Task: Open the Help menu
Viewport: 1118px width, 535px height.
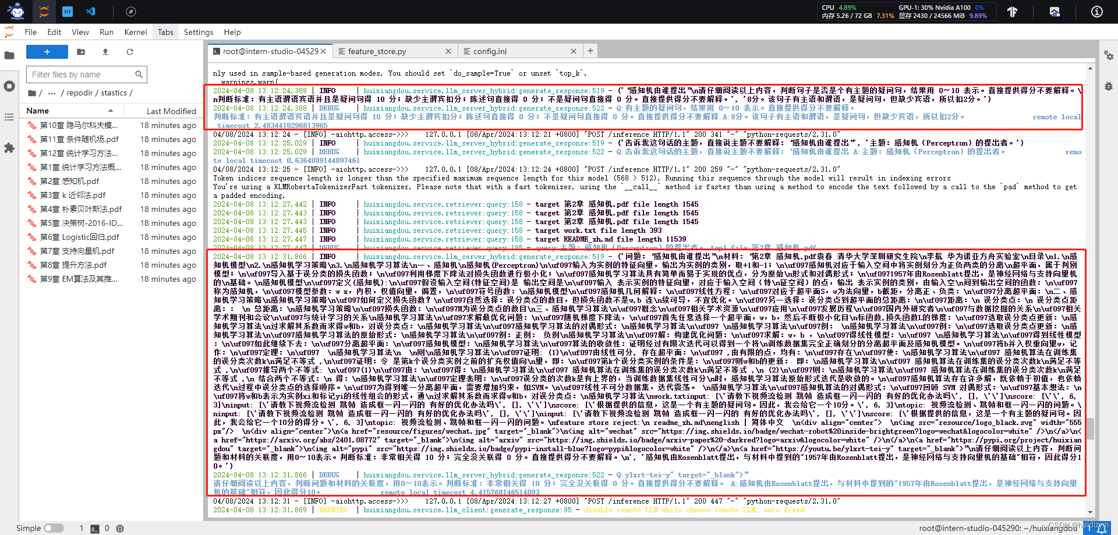Action: [232, 32]
